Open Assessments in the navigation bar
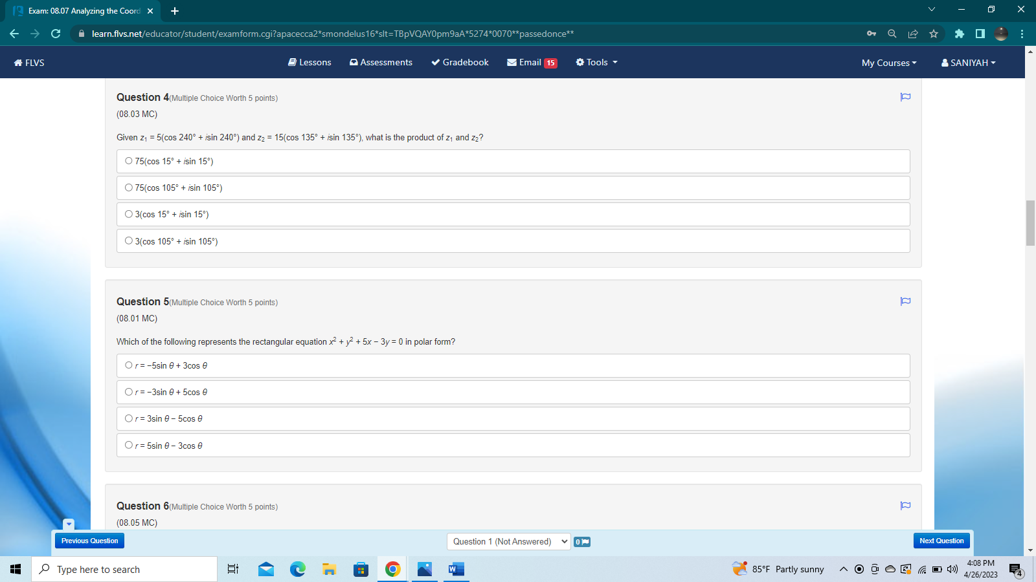Image resolution: width=1036 pixels, height=582 pixels. pos(381,62)
